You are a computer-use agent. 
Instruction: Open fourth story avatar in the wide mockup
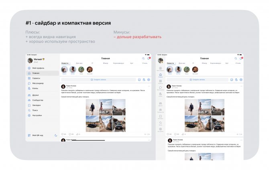[90, 70]
